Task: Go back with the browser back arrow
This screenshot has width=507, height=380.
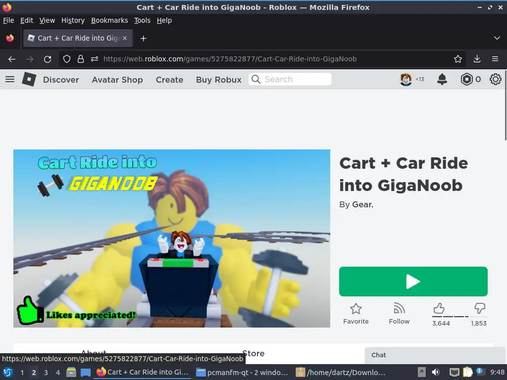Action: tap(12, 59)
